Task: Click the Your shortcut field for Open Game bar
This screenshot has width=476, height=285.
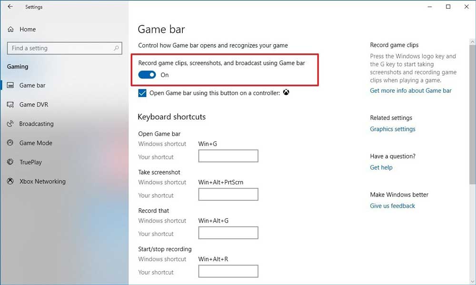Action: [x=228, y=156]
